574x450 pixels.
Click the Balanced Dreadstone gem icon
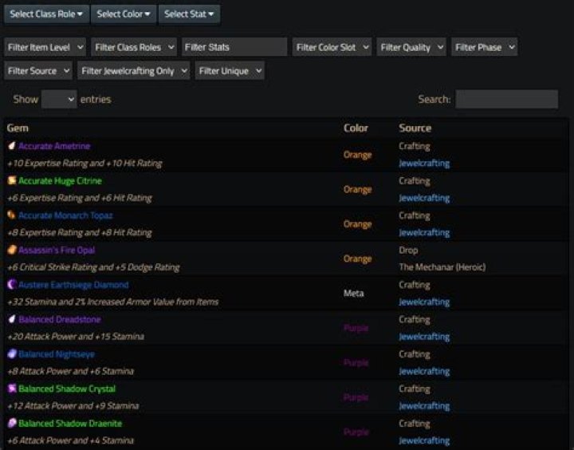point(12,319)
